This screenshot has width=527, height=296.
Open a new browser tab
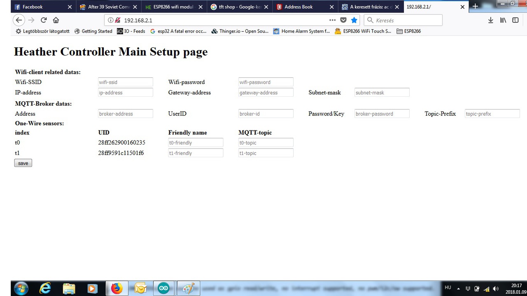click(x=475, y=7)
